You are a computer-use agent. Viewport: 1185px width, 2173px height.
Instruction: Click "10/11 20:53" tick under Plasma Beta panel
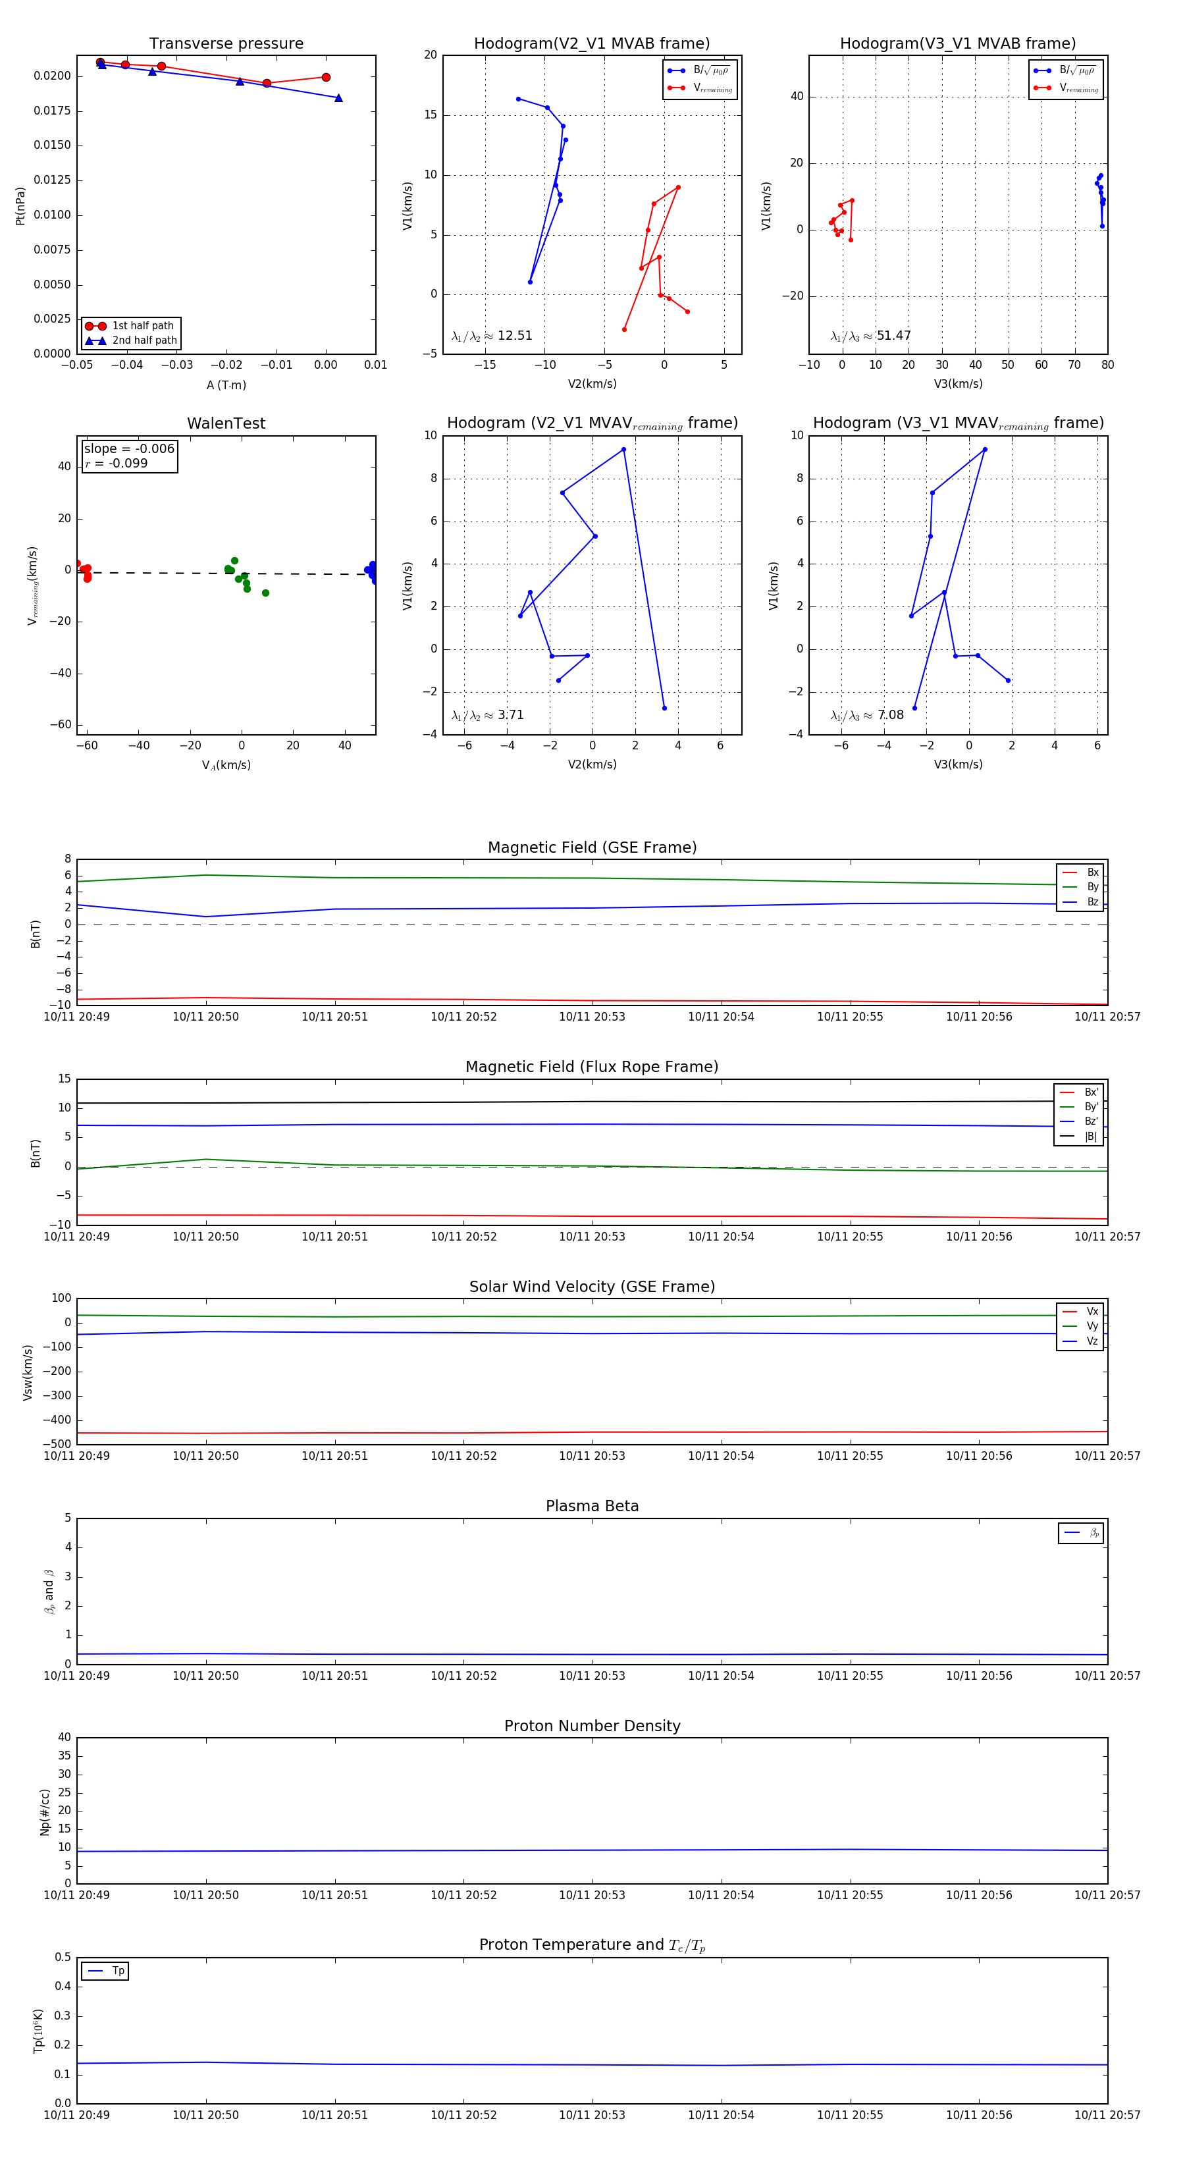[x=592, y=1675]
